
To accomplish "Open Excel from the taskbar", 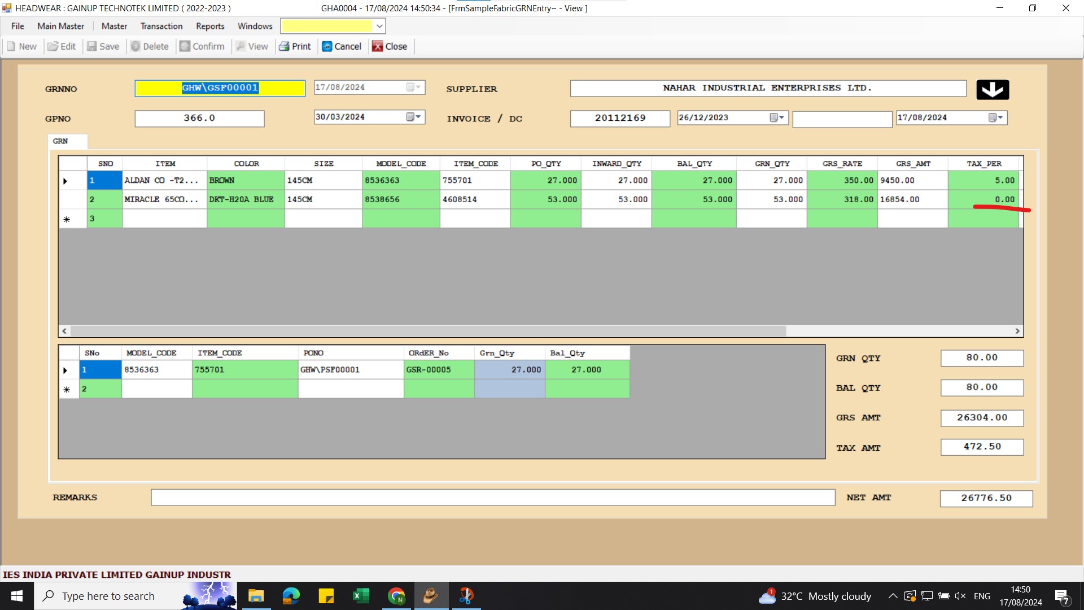I will click(360, 596).
